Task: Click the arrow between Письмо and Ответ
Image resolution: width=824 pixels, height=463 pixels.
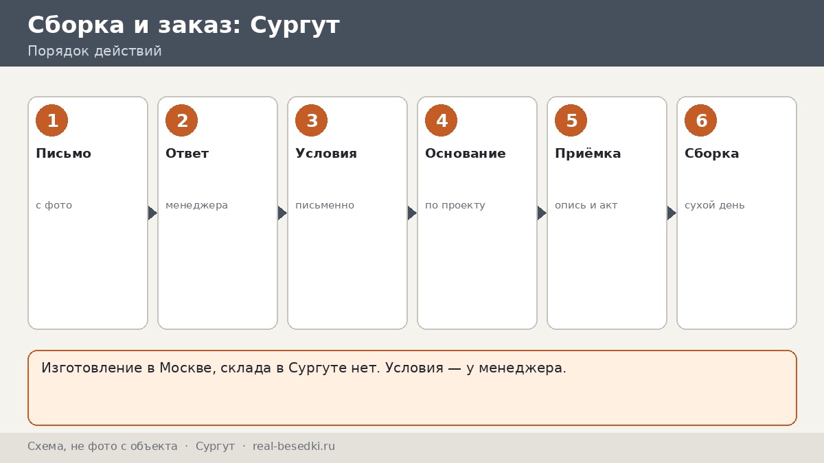Action: [x=152, y=213]
